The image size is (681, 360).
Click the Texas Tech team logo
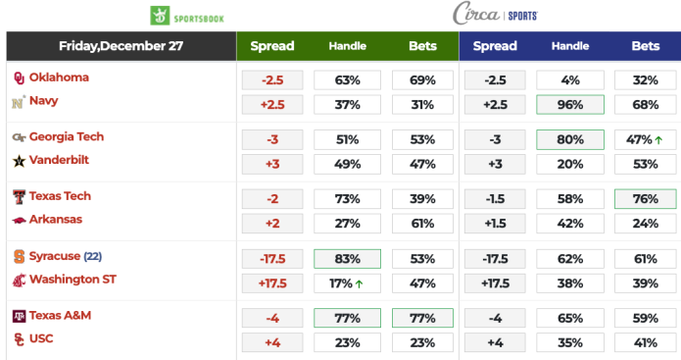(19, 197)
